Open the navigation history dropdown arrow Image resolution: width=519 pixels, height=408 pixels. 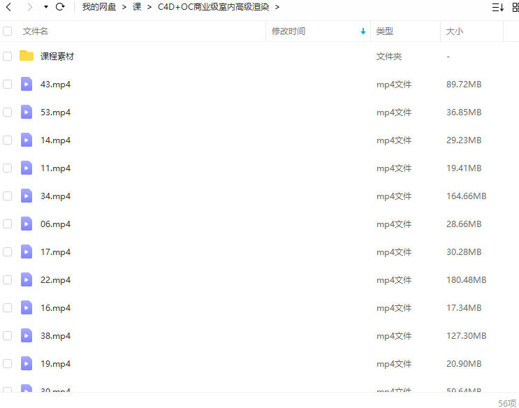point(46,7)
